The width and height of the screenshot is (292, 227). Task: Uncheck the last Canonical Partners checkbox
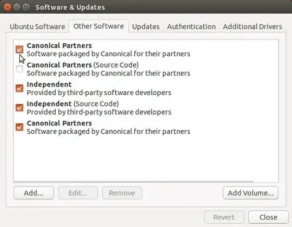19,127
